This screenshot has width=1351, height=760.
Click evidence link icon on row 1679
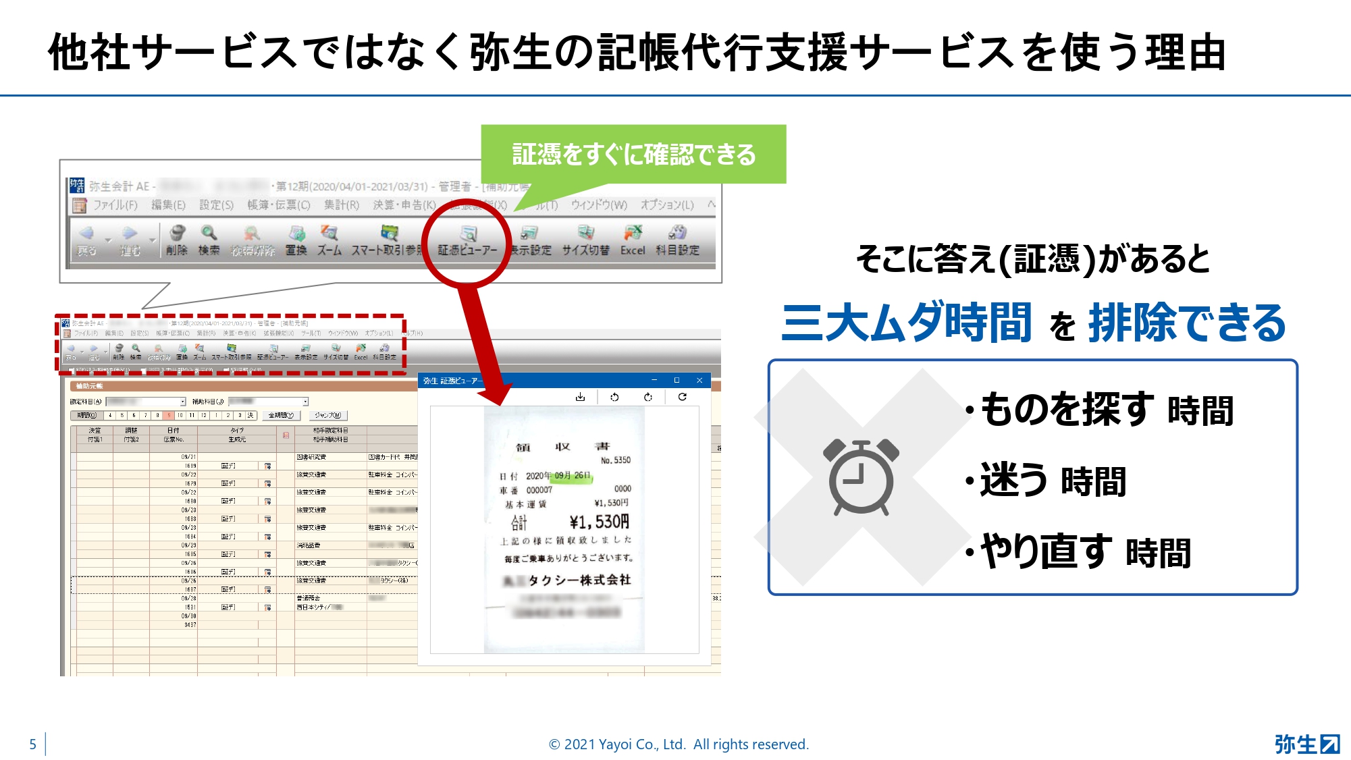coord(268,483)
